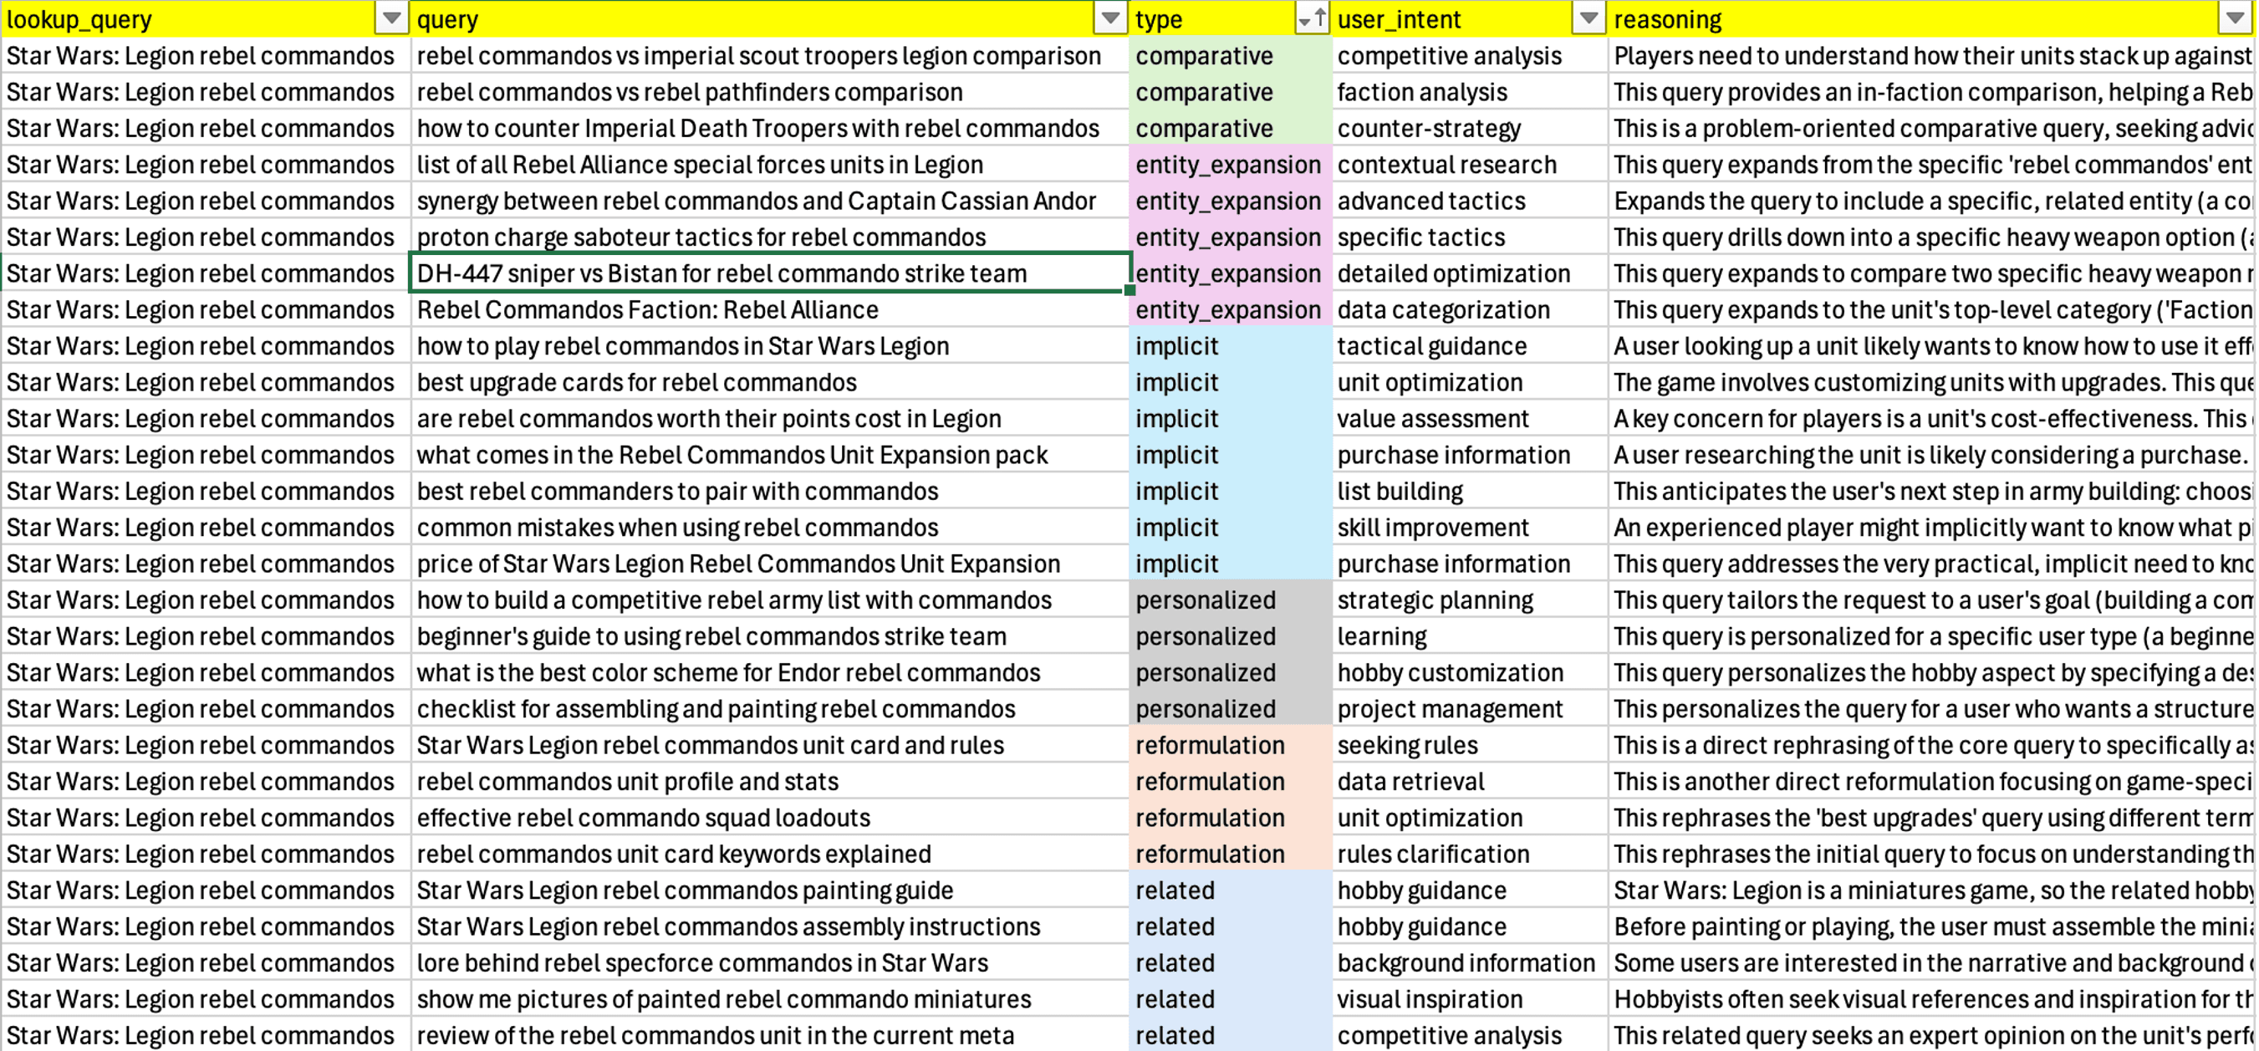The image size is (2259, 1051).
Task: Select the 'background information' cell
Action: tap(1470, 962)
